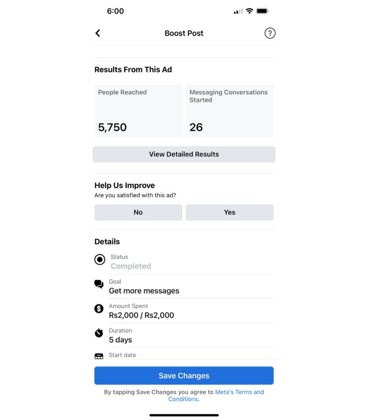Tap the Start date calendar icon
Viewport: 368px width, 420px height.
[99, 356]
